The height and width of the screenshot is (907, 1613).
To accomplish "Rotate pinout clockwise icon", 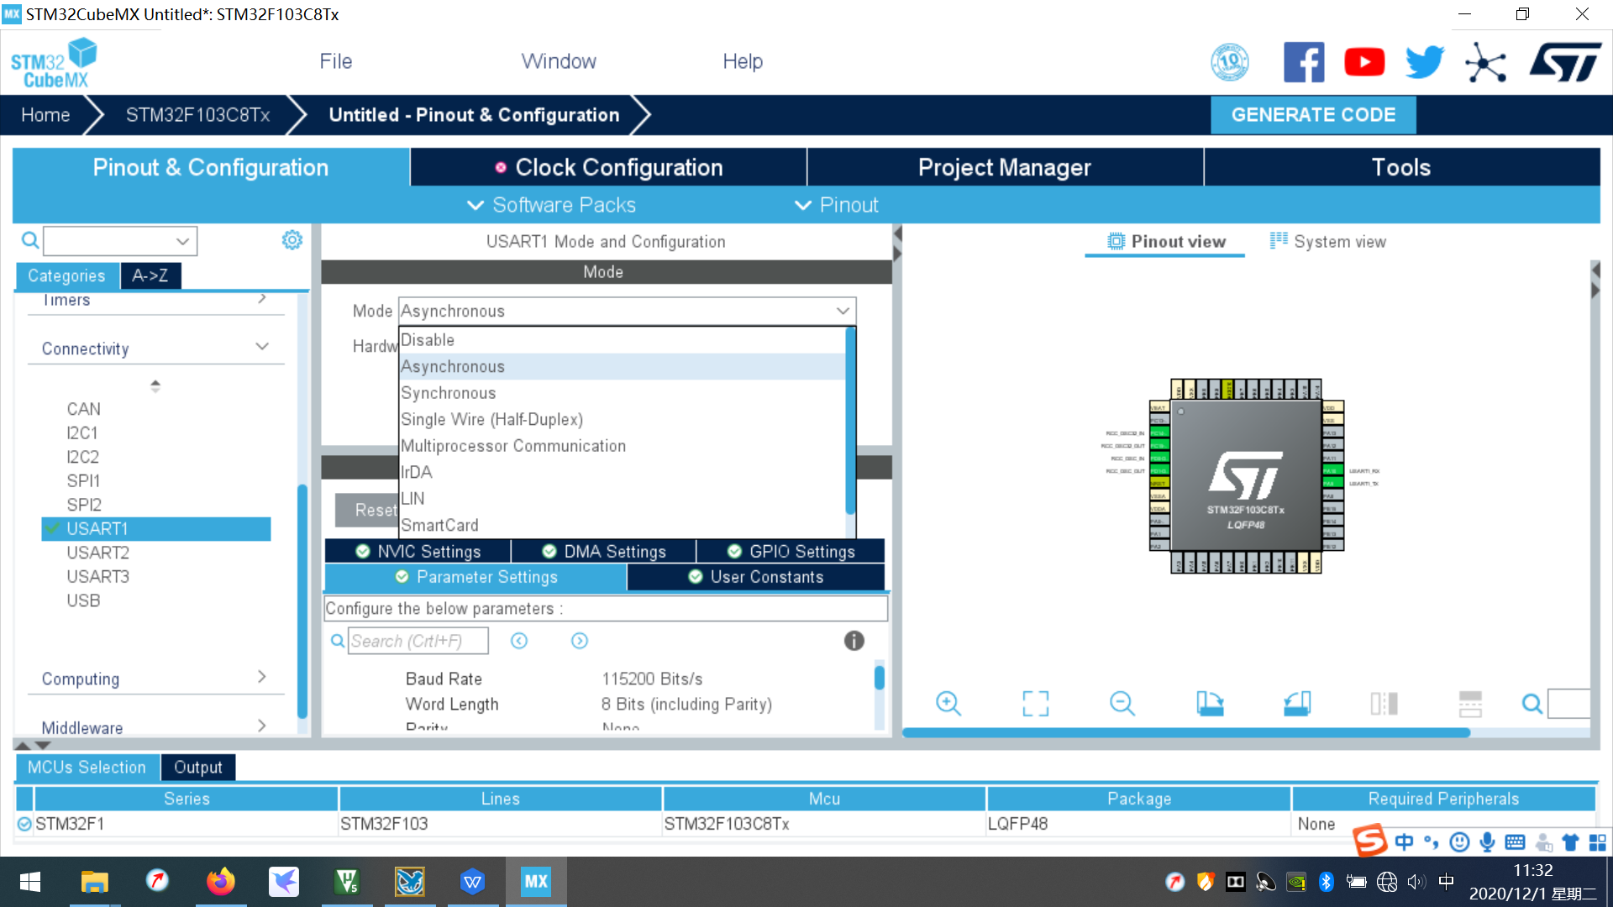I will [1210, 704].
